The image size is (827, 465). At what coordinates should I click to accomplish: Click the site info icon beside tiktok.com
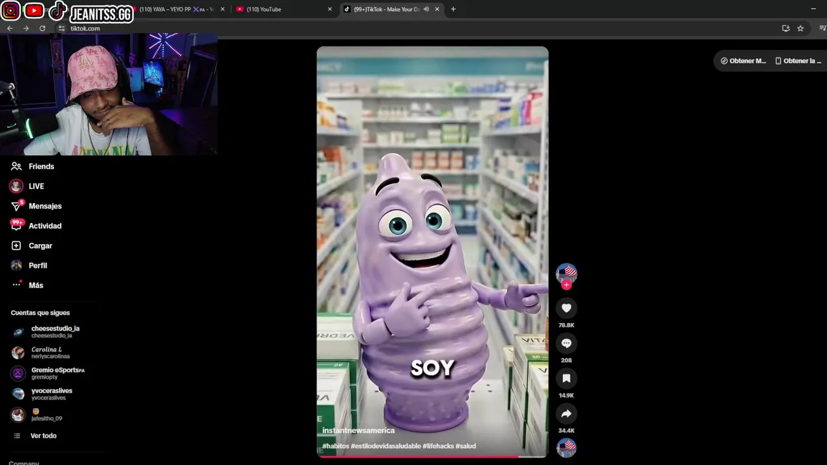61,28
